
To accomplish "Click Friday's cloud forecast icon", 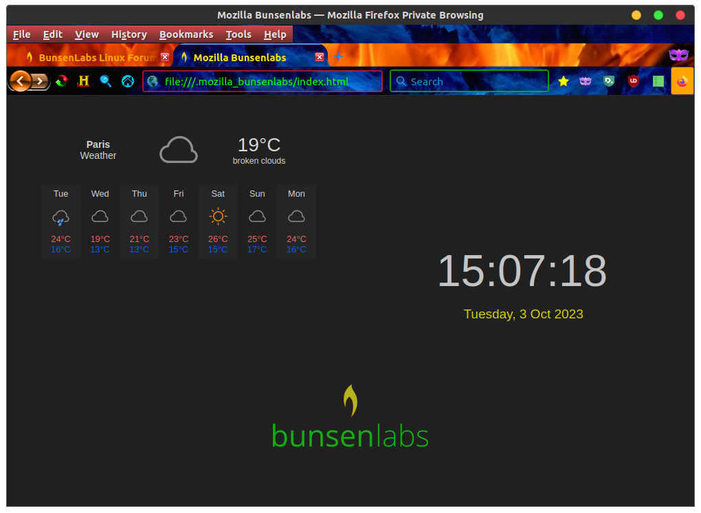I will pos(179,217).
